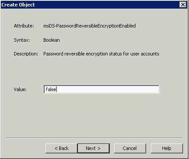The height and width of the screenshot is (159, 189).
Task: Click the Attribute: label
Action: [24, 26]
